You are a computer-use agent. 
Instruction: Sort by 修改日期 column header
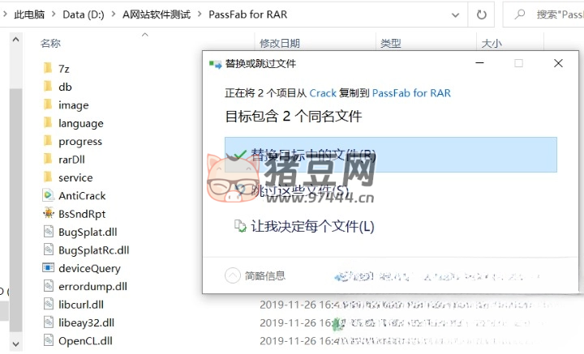(280, 44)
